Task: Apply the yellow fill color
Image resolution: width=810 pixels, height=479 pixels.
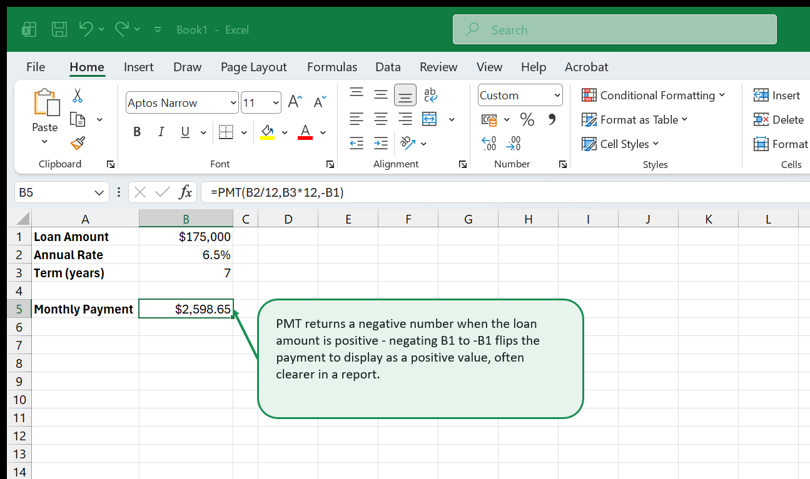Action: [x=267, y=132]
